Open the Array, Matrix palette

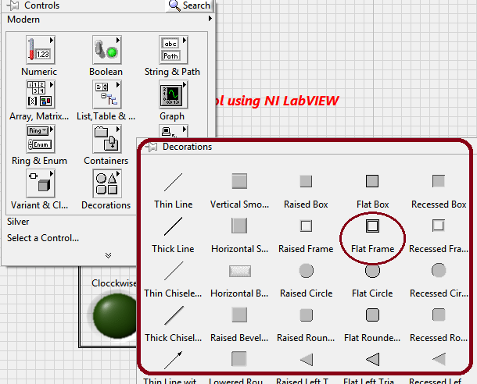point(40,94)
